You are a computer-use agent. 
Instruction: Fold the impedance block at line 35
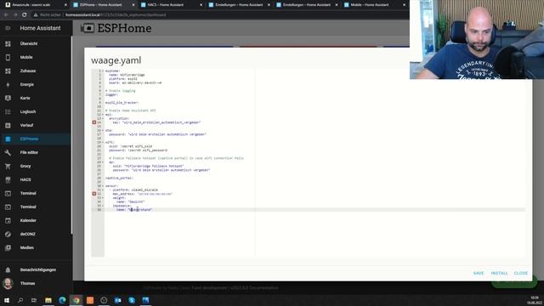point(103,206)
